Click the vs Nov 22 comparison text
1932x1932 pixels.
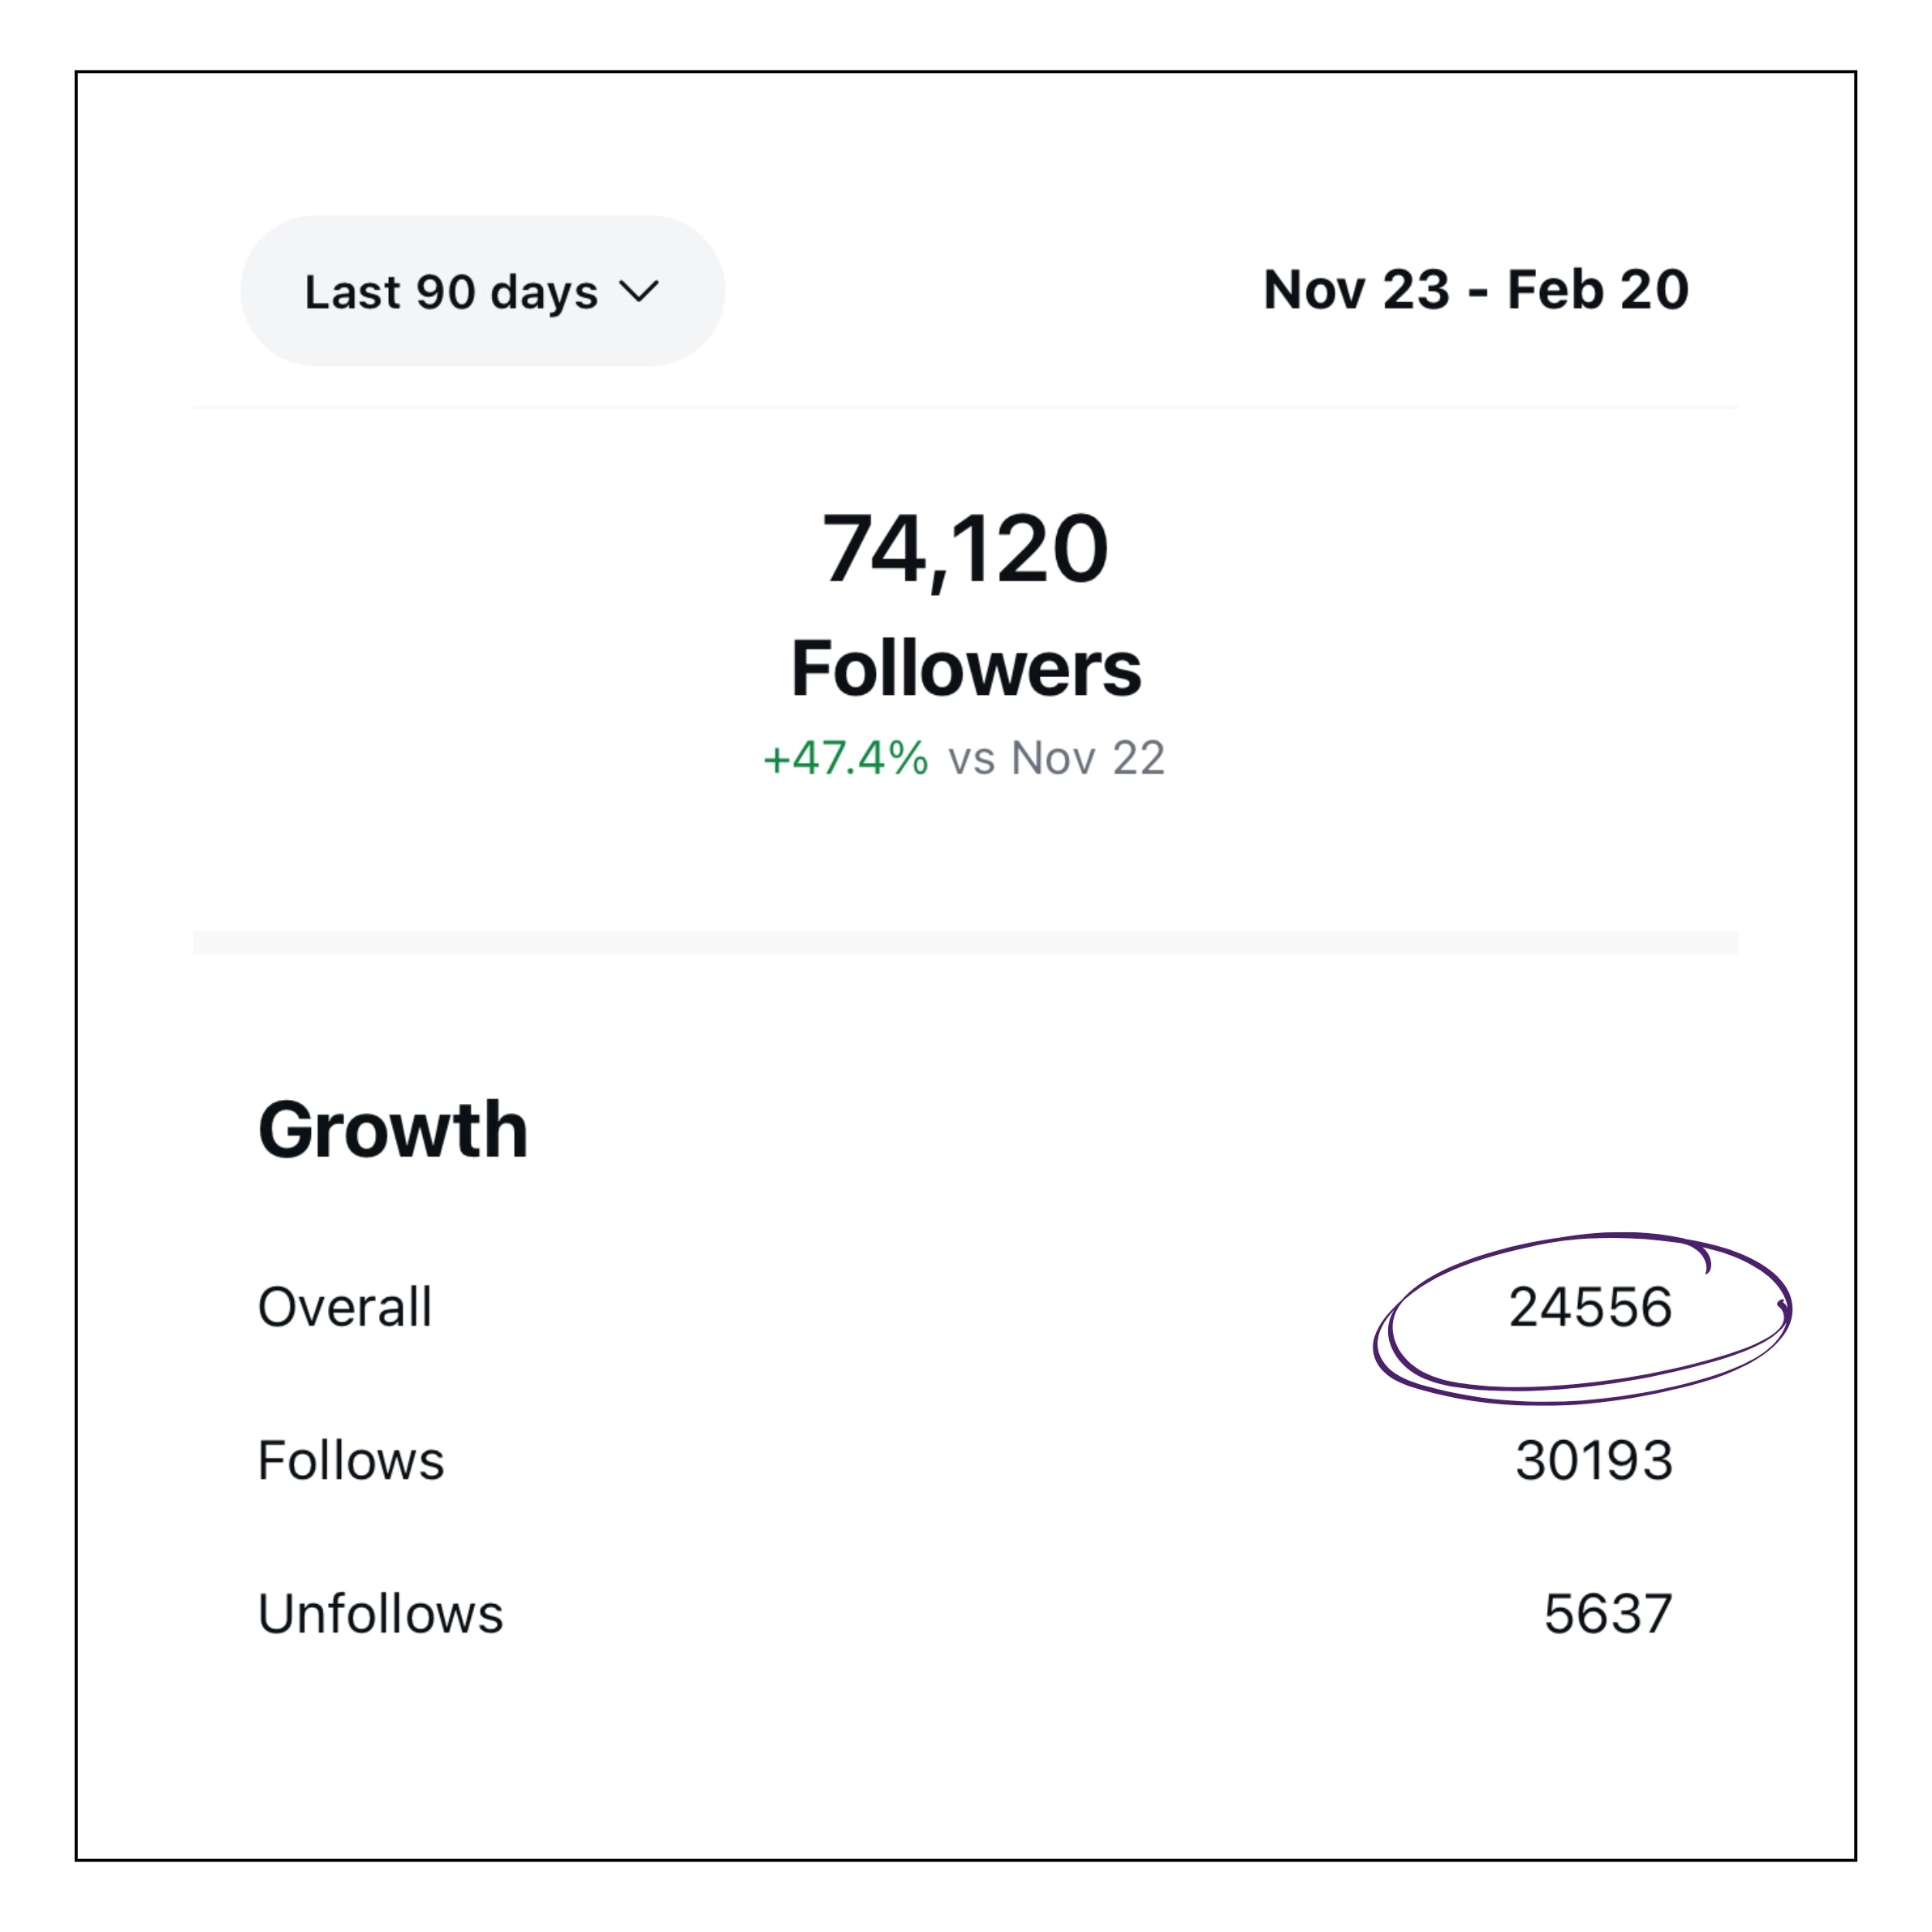click(x=1057, y=758)
